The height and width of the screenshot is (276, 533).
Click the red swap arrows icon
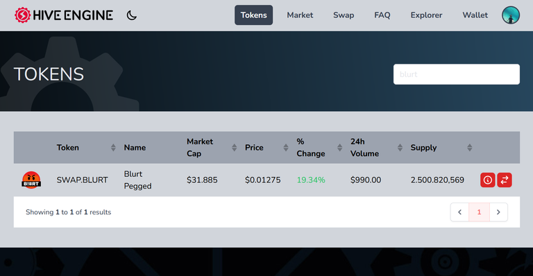click(x=505, y=180)
